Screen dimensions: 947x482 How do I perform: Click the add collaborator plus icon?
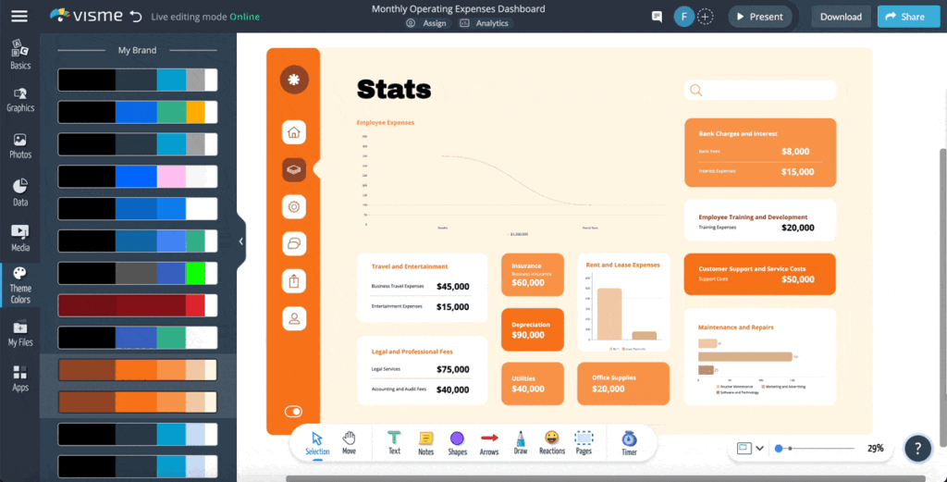pos(706,17)
